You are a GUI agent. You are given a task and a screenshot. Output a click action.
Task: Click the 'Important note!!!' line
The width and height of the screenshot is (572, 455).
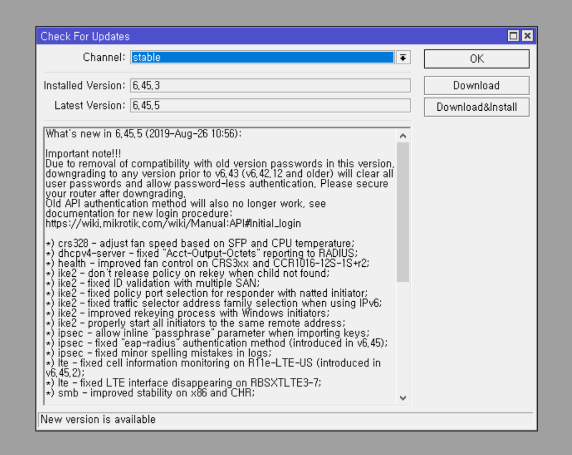(83, 153)
